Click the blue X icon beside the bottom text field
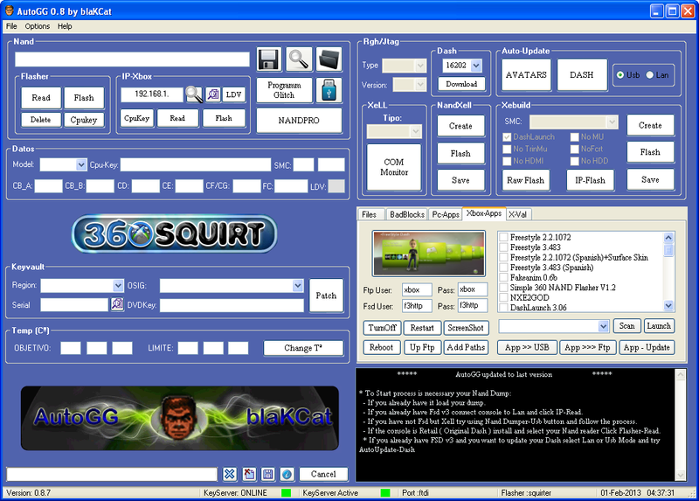Image resolution: width=699 pixels, height=501 pixels. tap(229, 474)
